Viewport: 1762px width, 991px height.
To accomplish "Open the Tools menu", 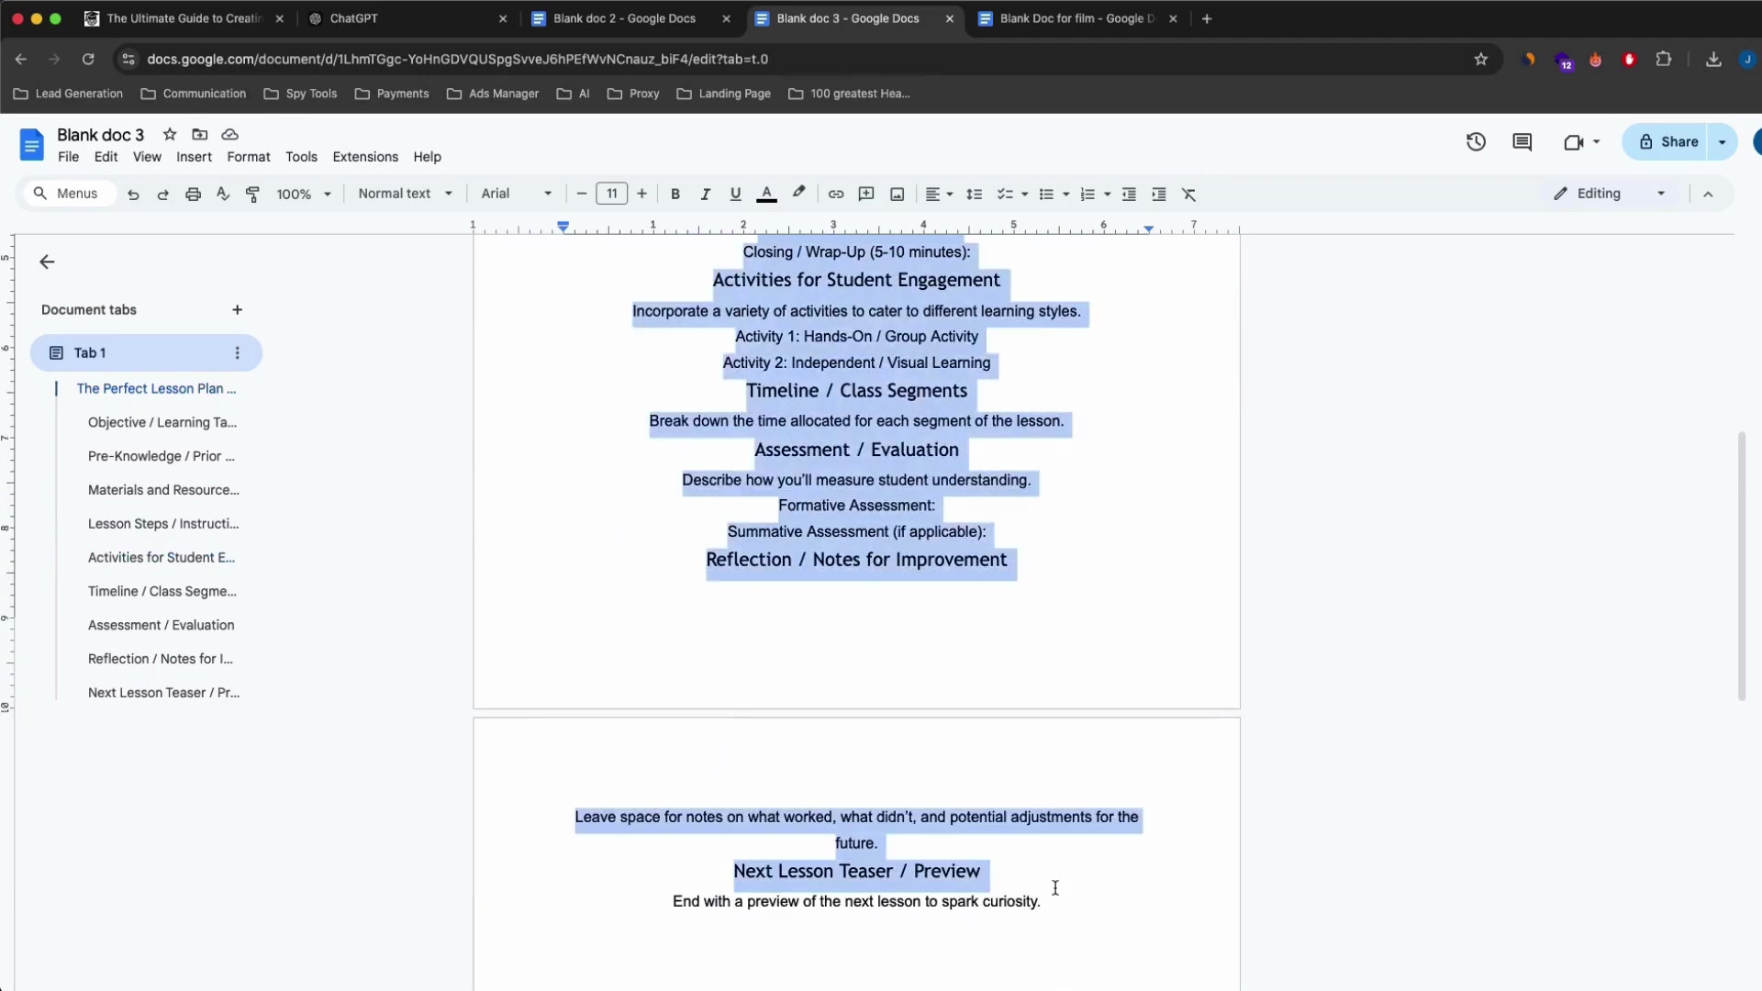I will tap(301, 157).
